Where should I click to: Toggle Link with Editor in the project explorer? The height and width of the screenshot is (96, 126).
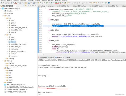tap(26, 6)
